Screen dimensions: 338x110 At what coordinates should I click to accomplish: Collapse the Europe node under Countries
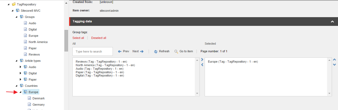pyautogui.click(x=20, y=92)
